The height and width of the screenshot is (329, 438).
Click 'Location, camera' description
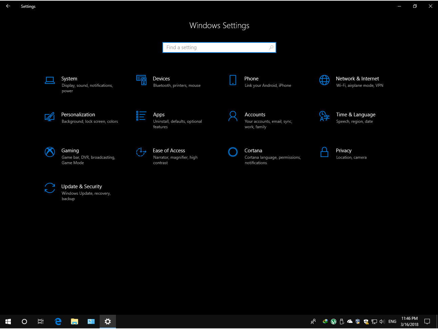click(351, 157)
